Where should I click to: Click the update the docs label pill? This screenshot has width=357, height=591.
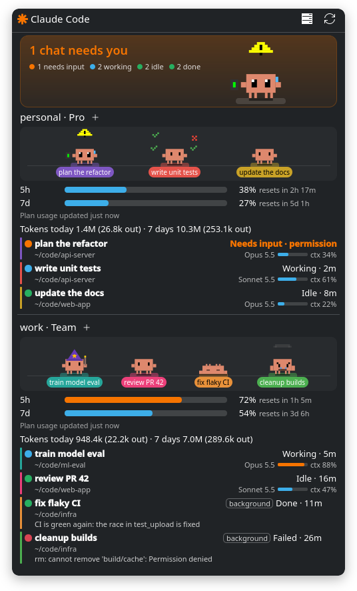pyautogui.click(x=264, y=172)
